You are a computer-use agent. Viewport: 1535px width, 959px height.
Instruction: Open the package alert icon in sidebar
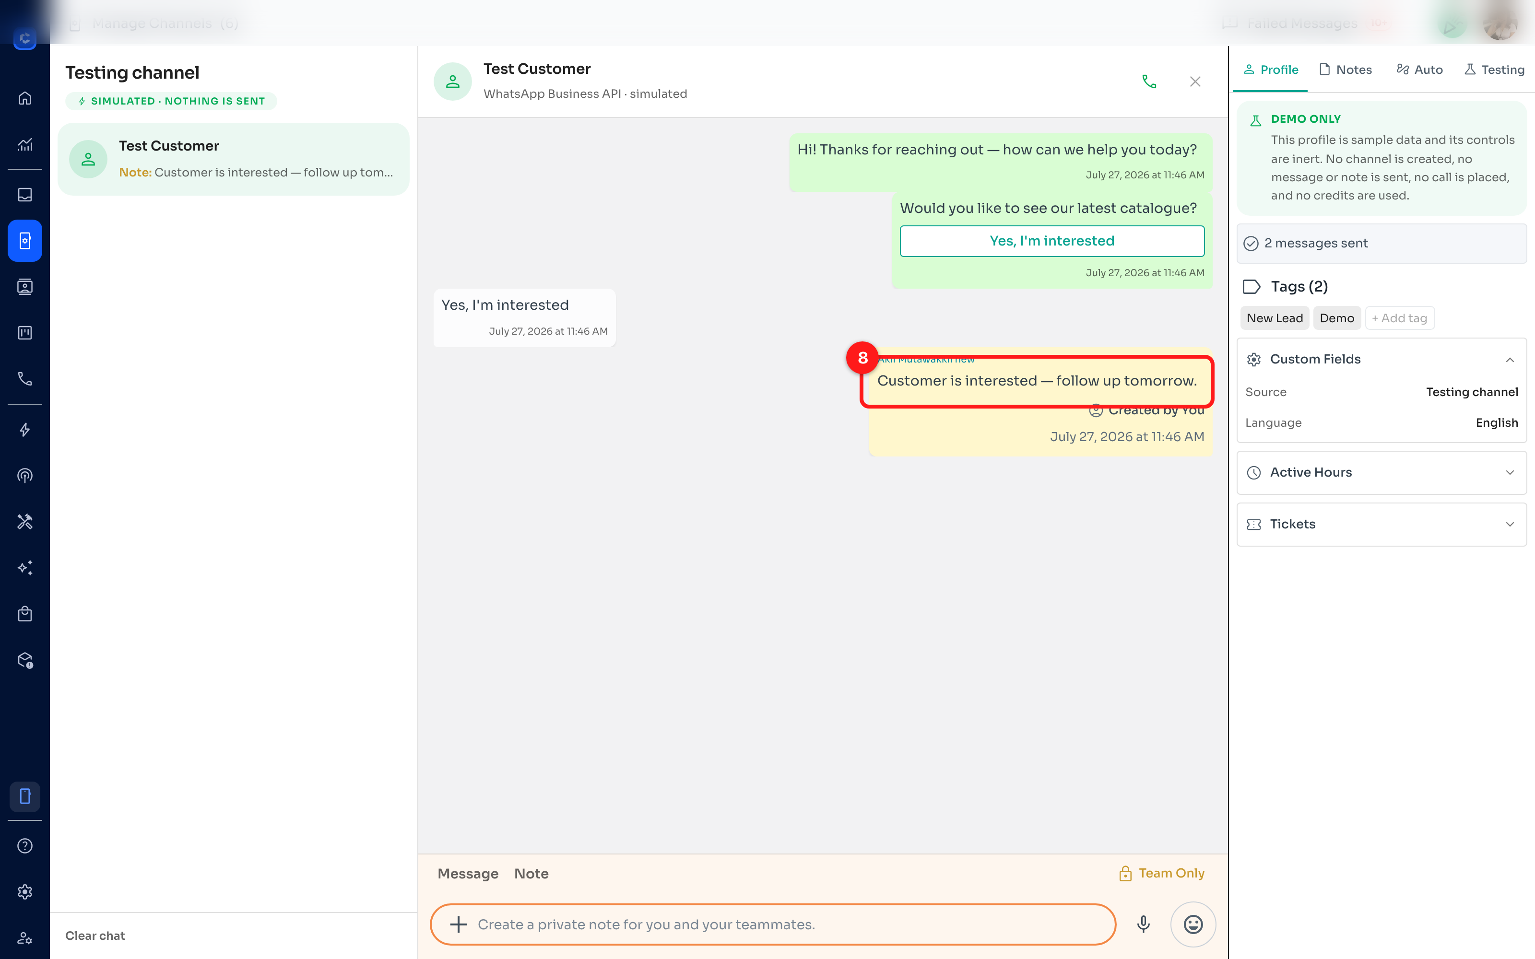(25, 660)
